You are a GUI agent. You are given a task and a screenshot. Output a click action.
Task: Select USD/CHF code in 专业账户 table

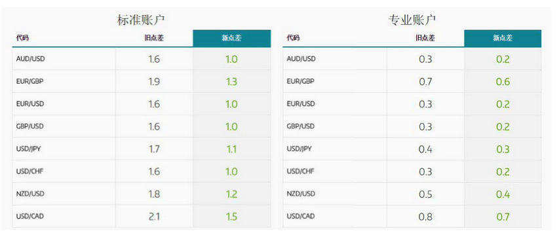(301, 171)
